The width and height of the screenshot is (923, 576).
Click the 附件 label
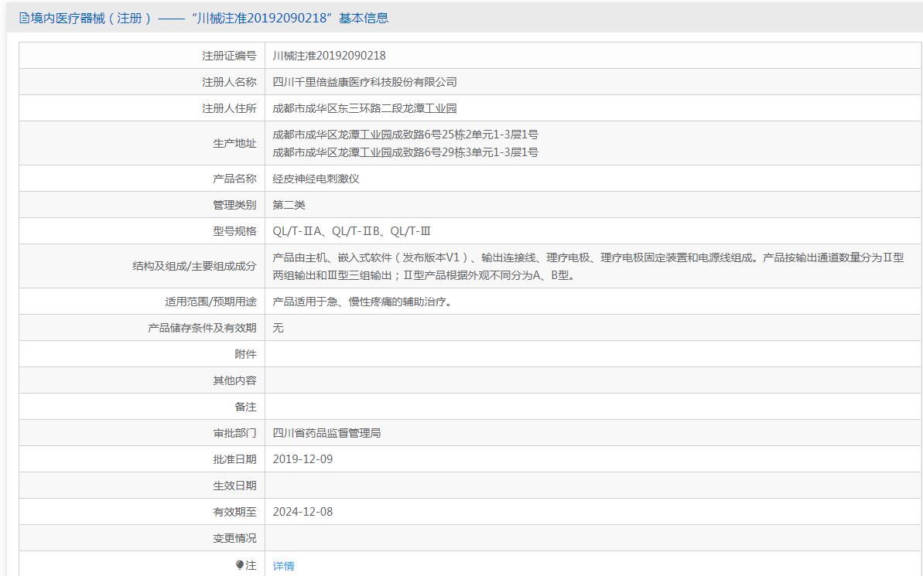click(x=245, y=354)
